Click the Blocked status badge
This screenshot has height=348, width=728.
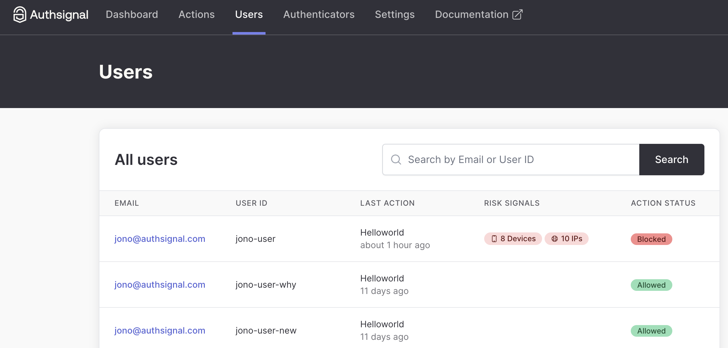click(651, 239)
